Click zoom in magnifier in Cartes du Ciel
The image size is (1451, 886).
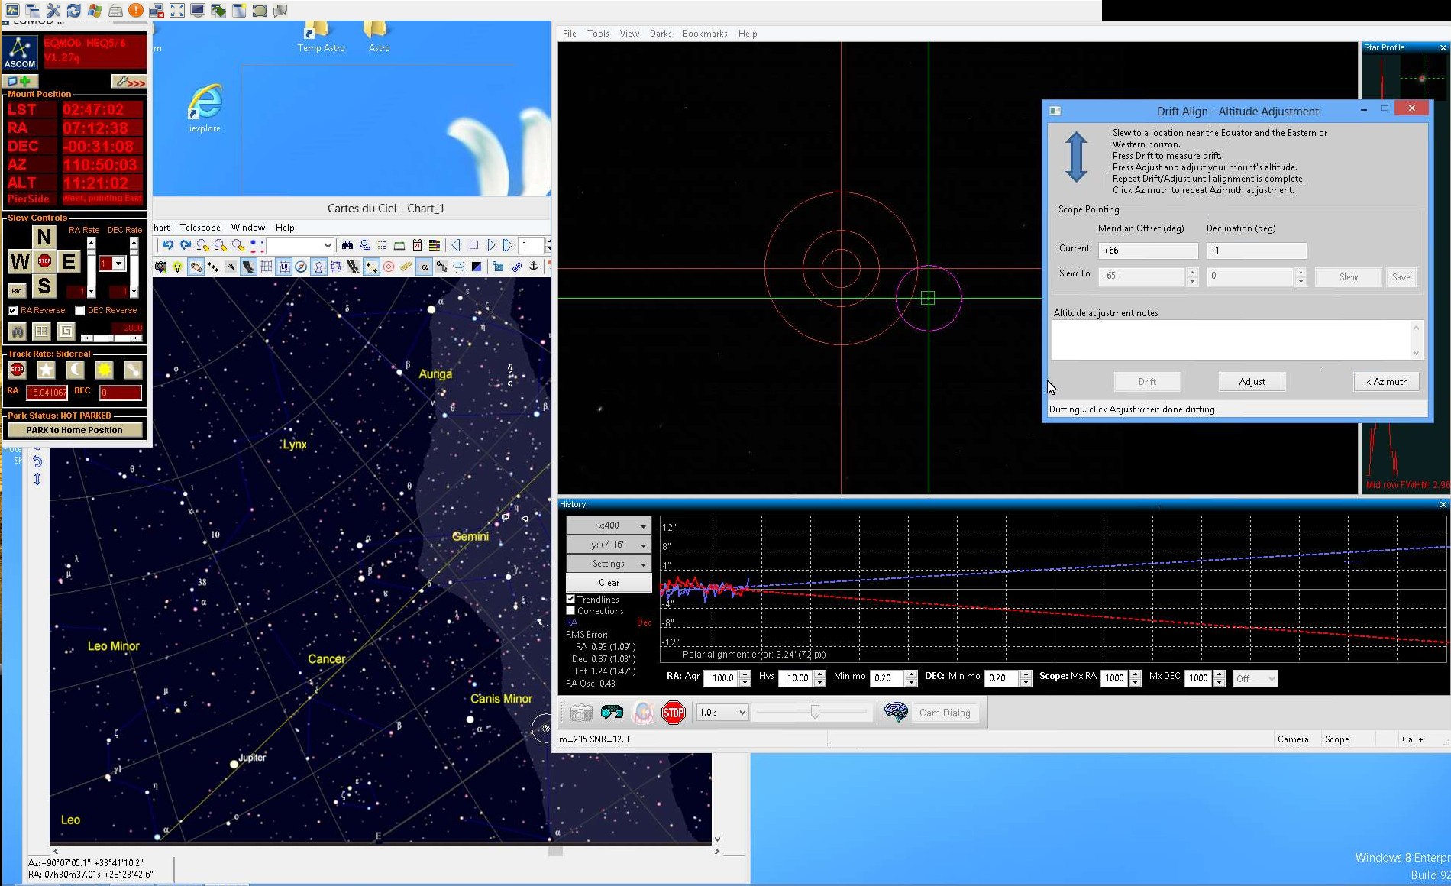[202, 245]
